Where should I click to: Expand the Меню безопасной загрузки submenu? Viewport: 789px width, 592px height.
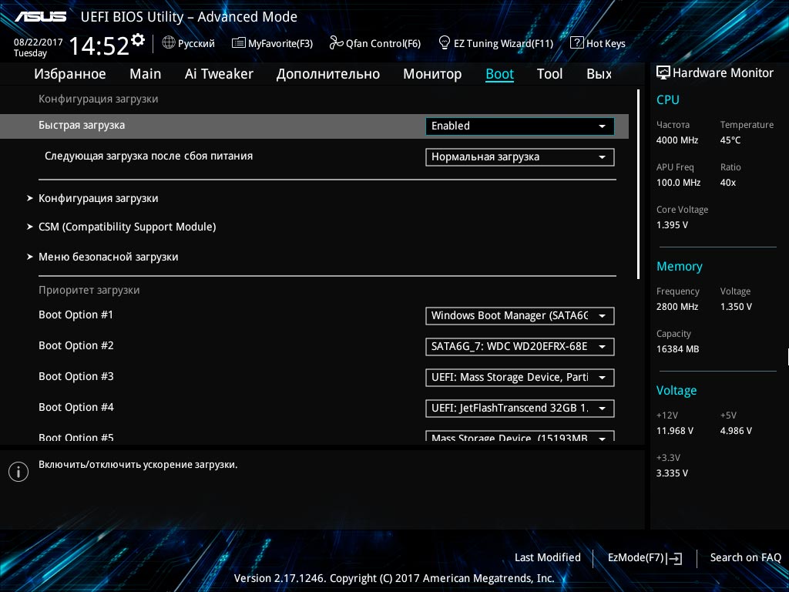102,257
